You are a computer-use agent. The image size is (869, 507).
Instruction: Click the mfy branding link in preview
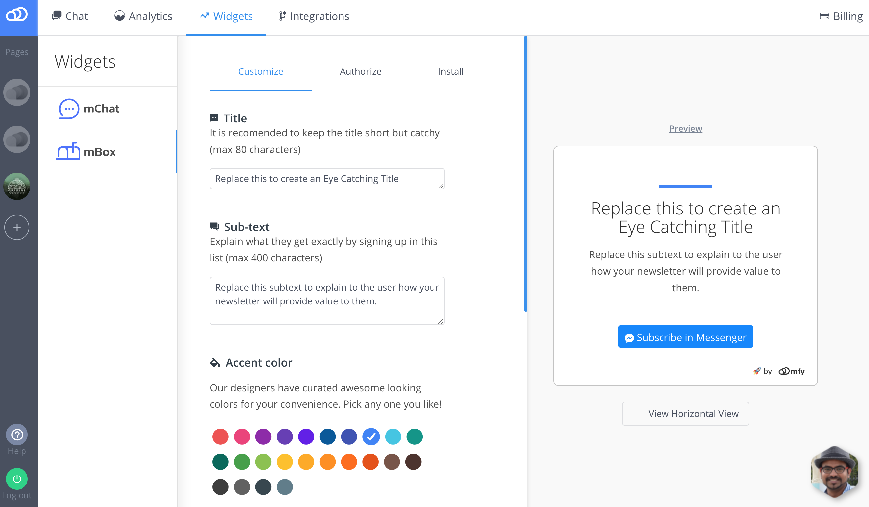[x=792, y=371]
